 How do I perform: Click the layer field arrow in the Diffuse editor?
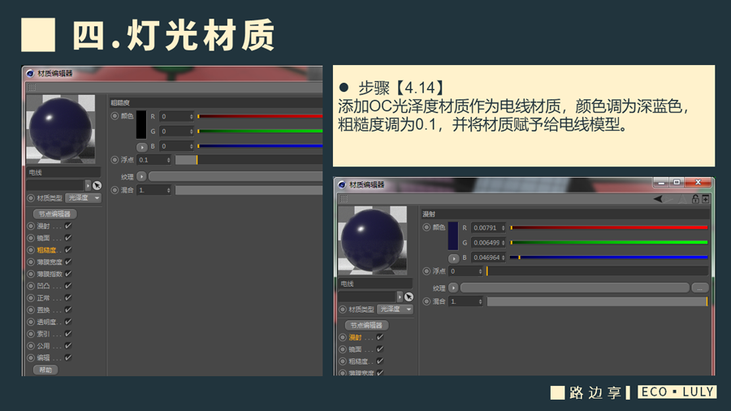coord(400,296)
